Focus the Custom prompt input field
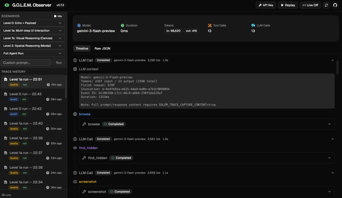 pyautogui.click(x=26, y=63)
